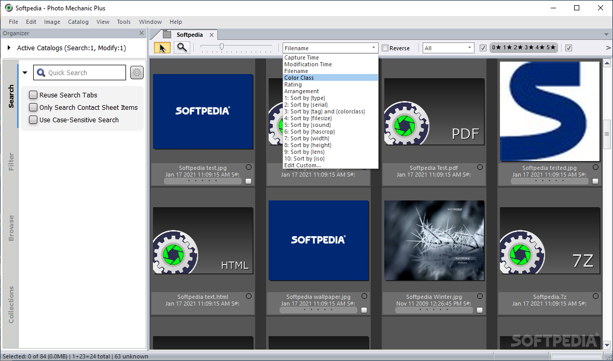Toggle Only Search Contact Sheet Items
Viewport: 613px width, 361px height.
click(34, 107)
